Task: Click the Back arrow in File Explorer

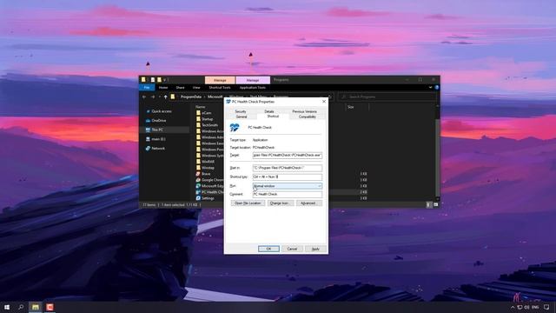Action: (x=144, y=97)
